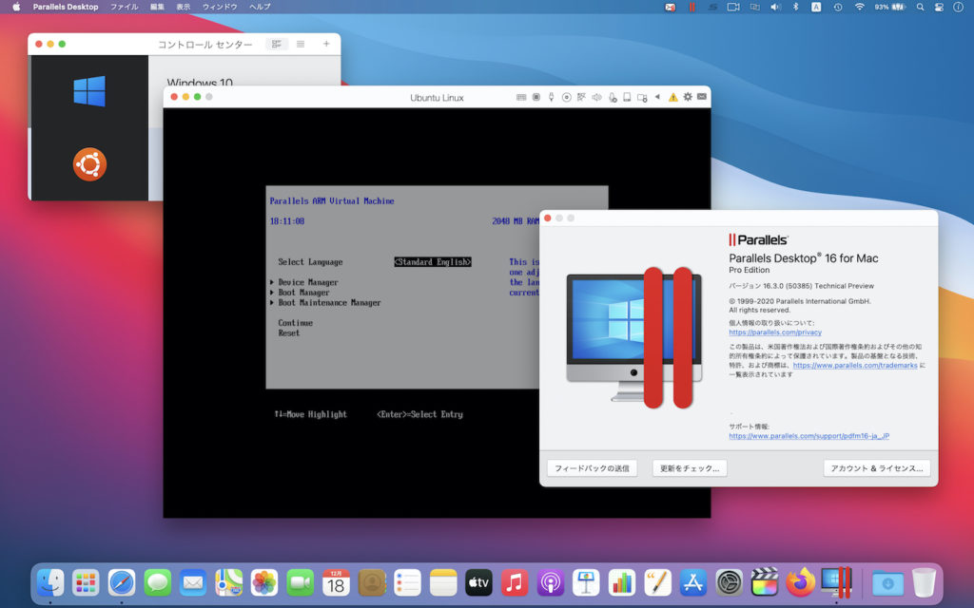Viewport: 974px width, 608px height.
Task: Click the 更新をチェック button
Action: pyautogui.click(x=689, y=467)
